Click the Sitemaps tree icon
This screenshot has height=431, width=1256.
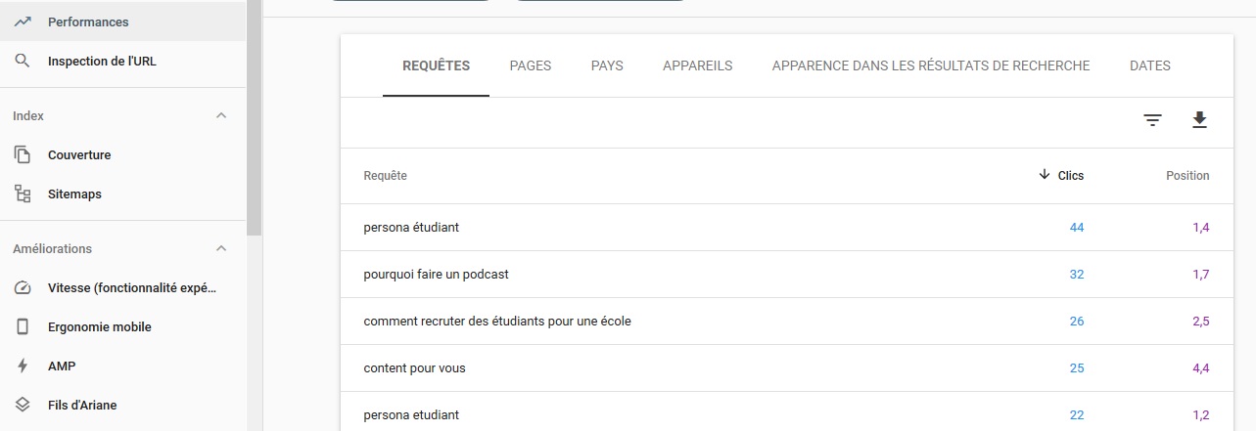(23, 194)
